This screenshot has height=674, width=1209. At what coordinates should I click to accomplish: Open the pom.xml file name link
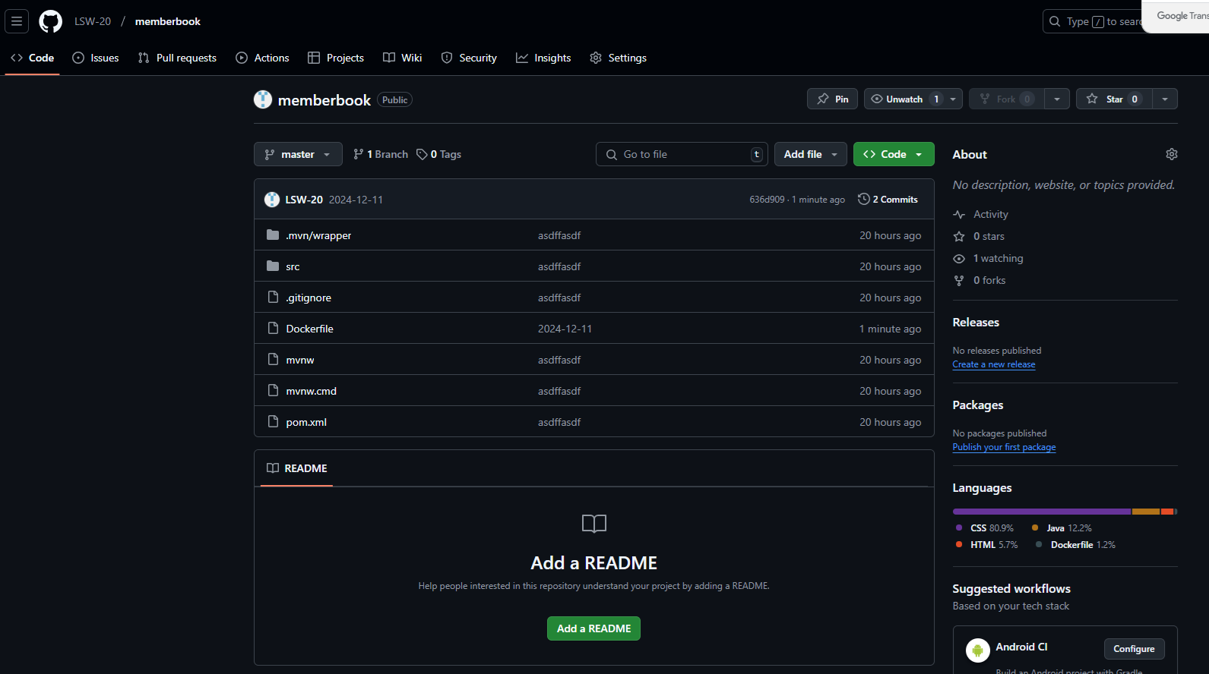[306, 422]
